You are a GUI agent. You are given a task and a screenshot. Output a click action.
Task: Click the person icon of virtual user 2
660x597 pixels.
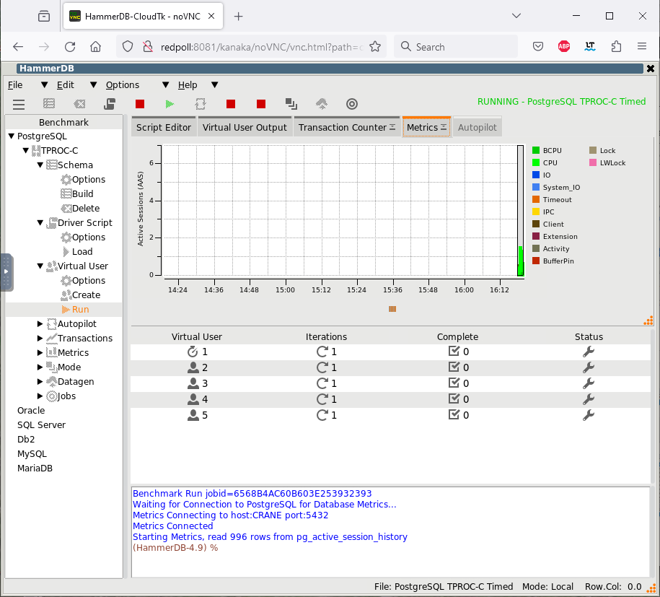(x=193, y=367)
